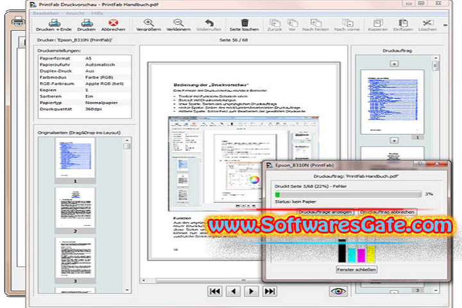Open the Bearbeiten menu

tap(46, 13)
